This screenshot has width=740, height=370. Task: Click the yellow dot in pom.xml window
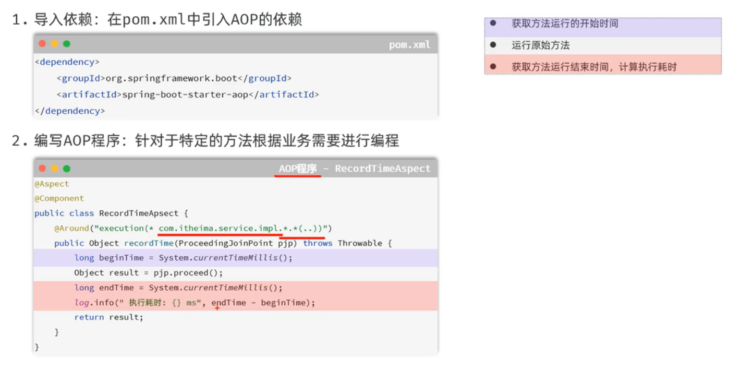point(54,44)
